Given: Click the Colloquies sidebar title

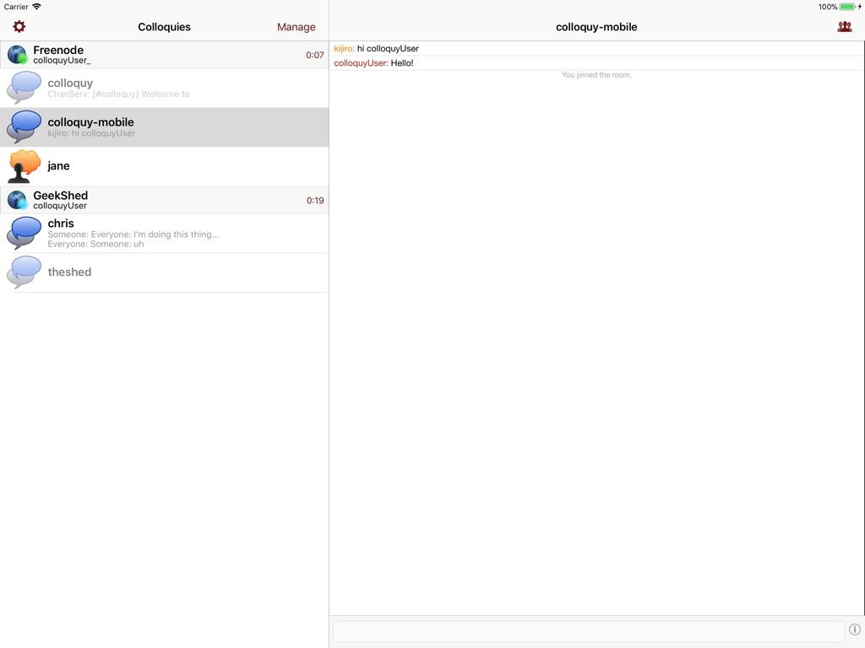Looking at the screenshot, I should coord(165,27).
